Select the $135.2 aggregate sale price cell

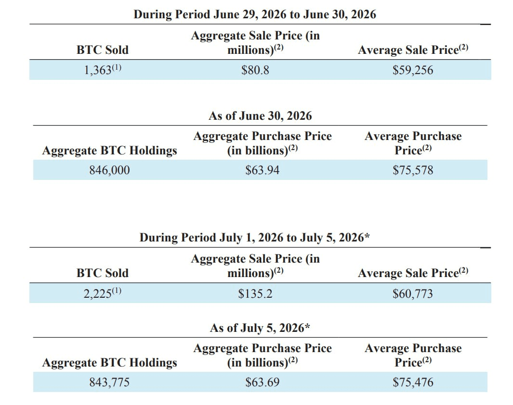[x=255, y=293]
